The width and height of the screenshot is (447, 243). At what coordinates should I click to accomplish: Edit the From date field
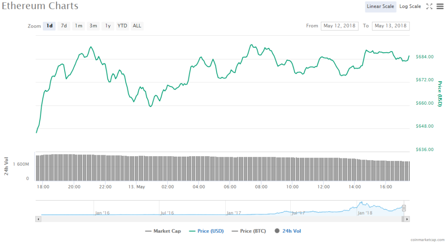tap(340, 26)
